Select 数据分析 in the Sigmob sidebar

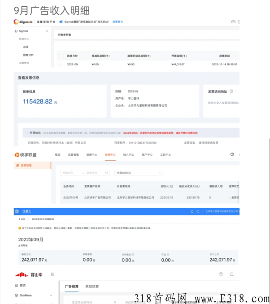click(28, 55)
